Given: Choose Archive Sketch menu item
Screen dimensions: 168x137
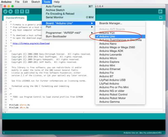Looking at the screenshot, I should coord(69,10).
